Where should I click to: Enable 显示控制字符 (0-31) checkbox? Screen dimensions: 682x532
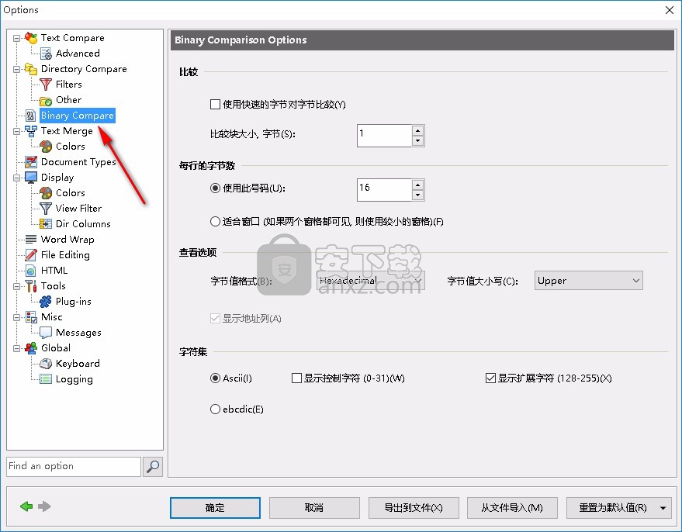pyautogui.click(x=296, y=378)
